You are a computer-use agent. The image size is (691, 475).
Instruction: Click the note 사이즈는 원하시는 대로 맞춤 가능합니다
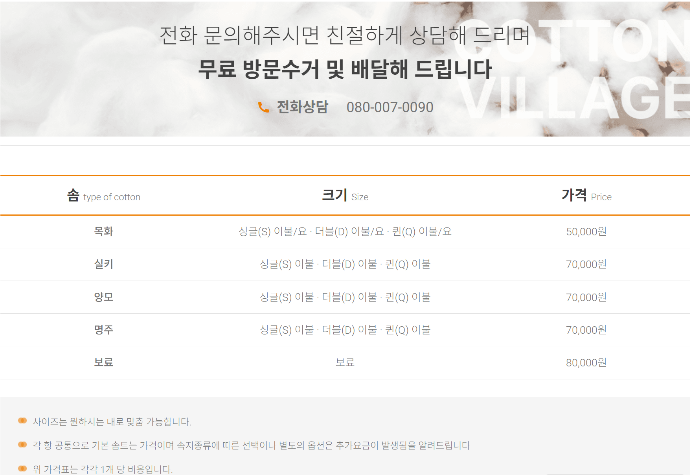click(x=112, y=422)
